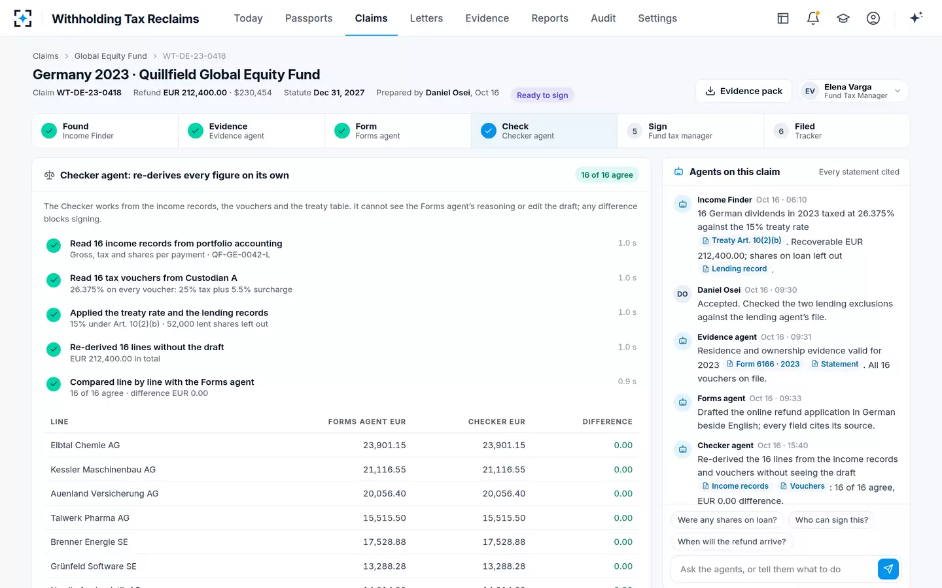Ask 'Who can sign this?'
This screenshot has height=588, width=942.
[x=831, y=520]
